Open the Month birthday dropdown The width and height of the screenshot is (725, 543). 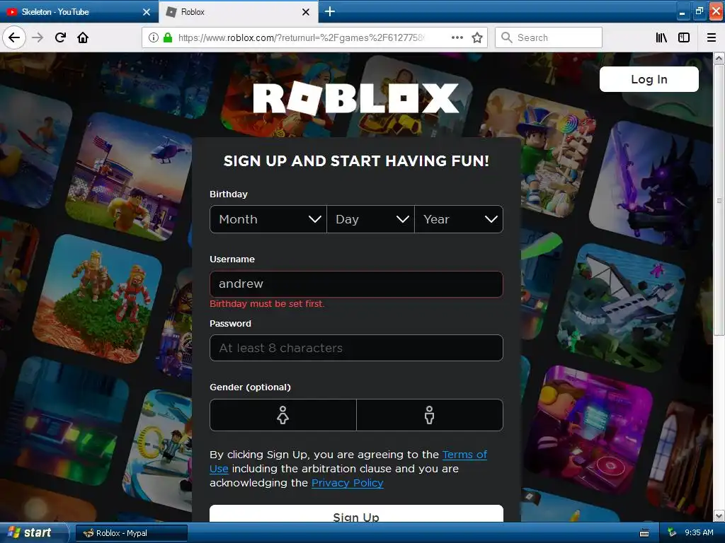268,219
